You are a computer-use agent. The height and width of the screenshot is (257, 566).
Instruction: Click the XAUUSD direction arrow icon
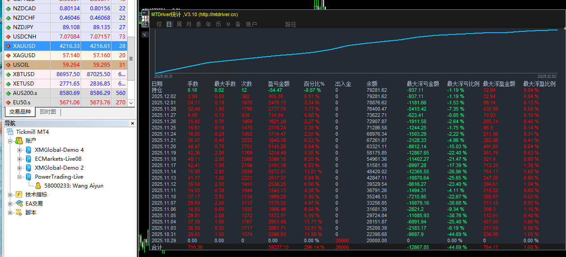point(9,46)
